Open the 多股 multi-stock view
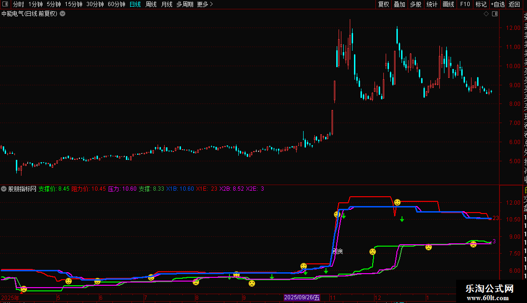 (416, 4)
